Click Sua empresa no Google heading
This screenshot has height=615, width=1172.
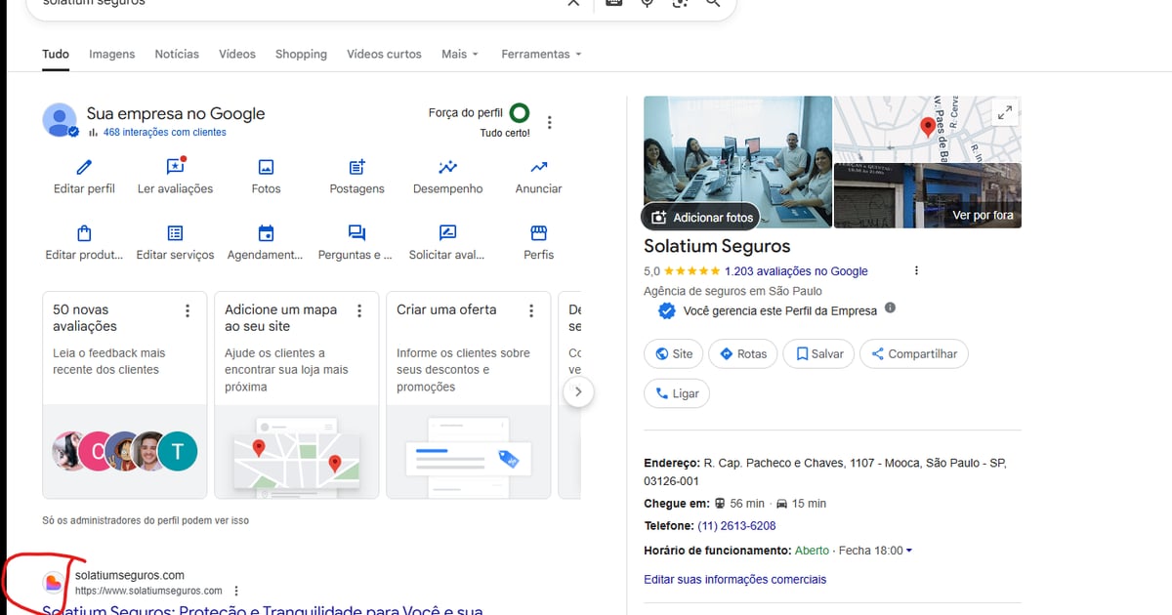(176, 113)
